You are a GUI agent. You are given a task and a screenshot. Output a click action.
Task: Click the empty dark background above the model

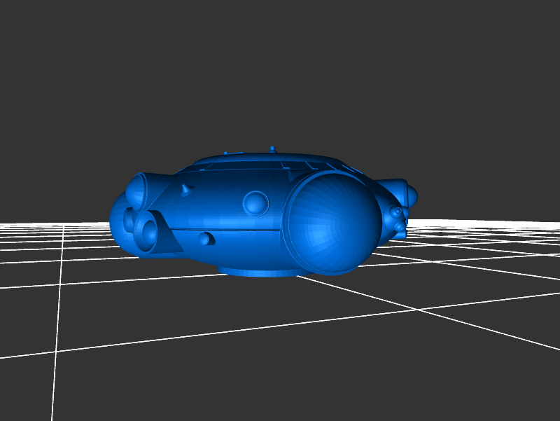point(280,70)
